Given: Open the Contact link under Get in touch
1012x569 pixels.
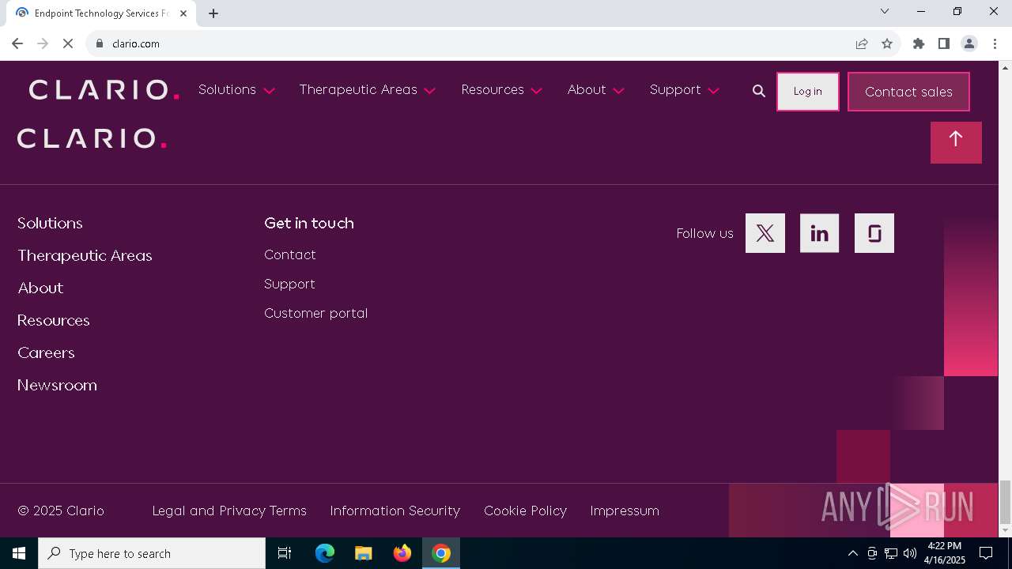Looking at the screenshot, I should [290, 254].
